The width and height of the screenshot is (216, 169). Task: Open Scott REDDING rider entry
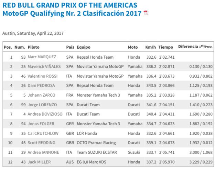point(41,143)
